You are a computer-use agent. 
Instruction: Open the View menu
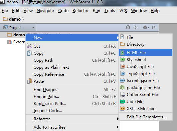28,11
